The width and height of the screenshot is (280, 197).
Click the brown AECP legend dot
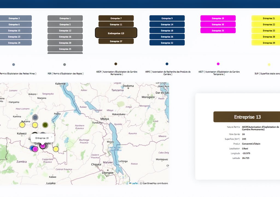click(116, 64)
